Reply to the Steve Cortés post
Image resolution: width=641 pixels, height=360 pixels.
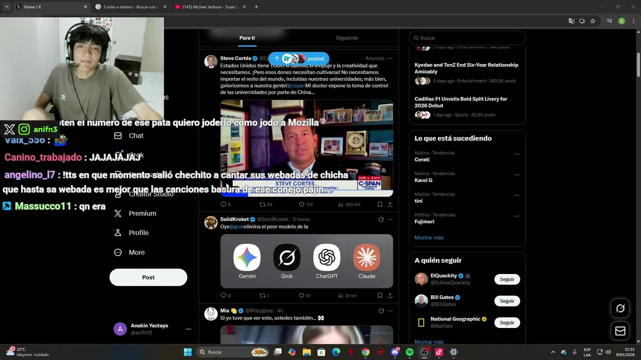[225, 204]
